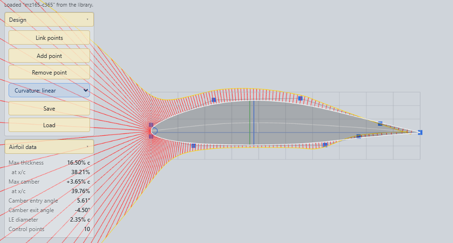This screenshot has height=243, width=453.
Task: Click the Control points count 10
Action: [87, 229]
